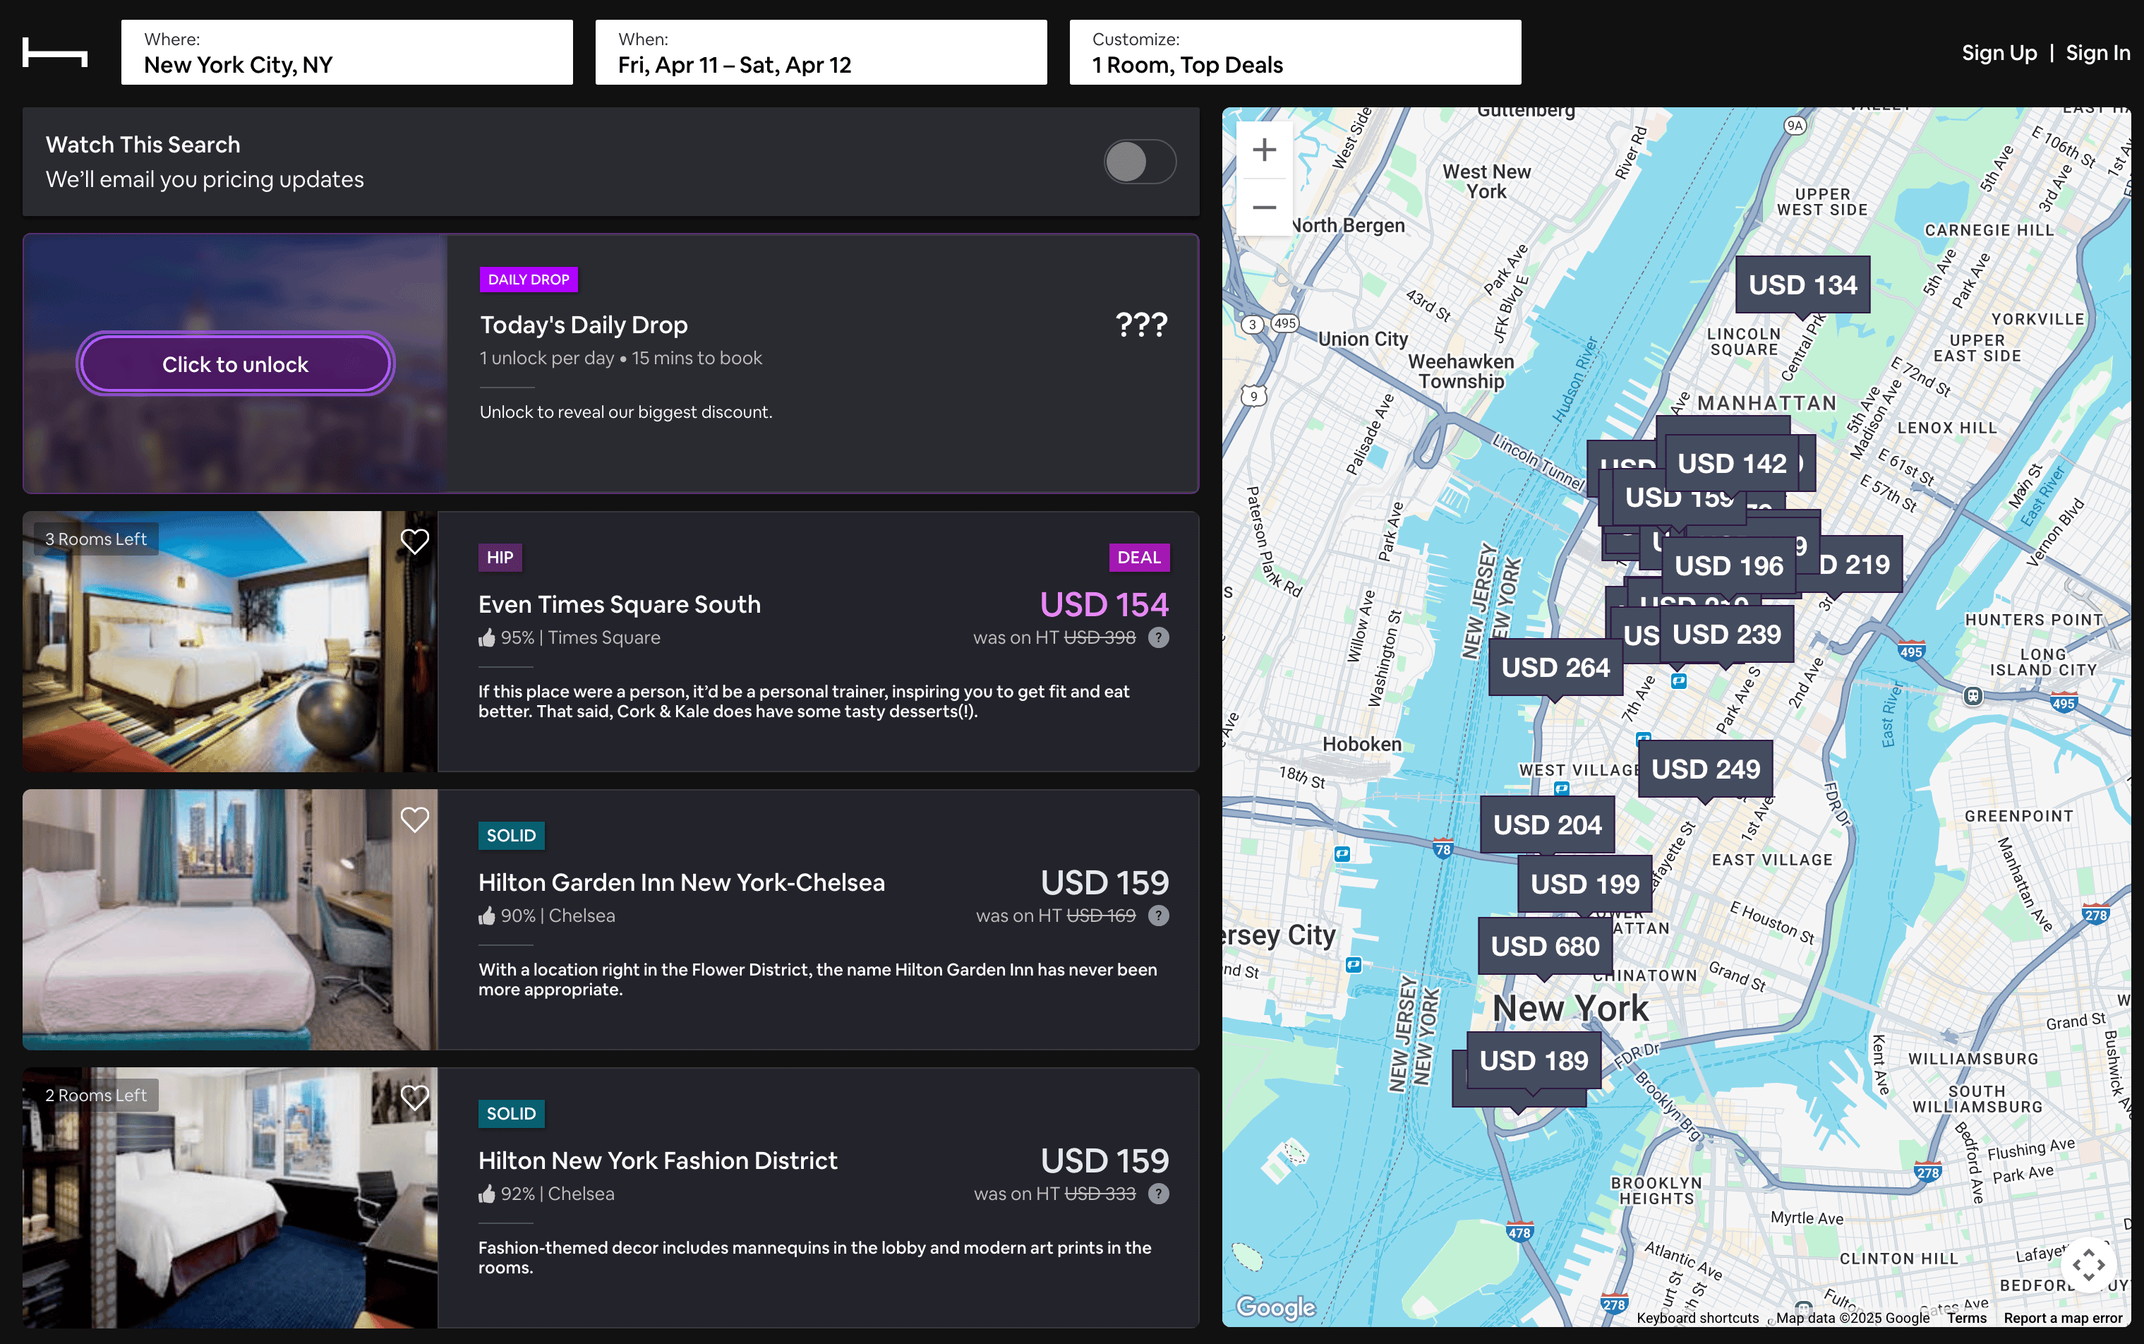
Task: Select the USD 680 map price pin
Action: pos(1544,946)
